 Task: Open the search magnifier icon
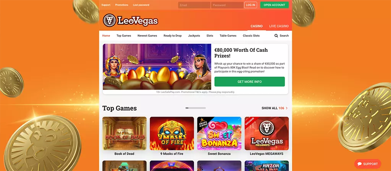click(276, 35)
